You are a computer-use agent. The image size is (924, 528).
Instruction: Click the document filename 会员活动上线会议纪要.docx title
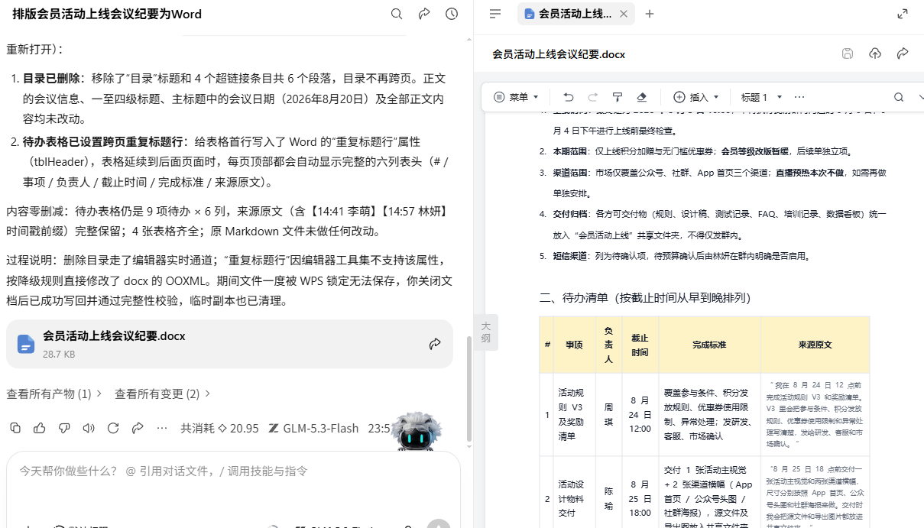click(559, 53)
